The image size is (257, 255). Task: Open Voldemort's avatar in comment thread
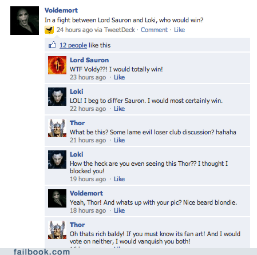pyautogui.click(x=57, y=198)
